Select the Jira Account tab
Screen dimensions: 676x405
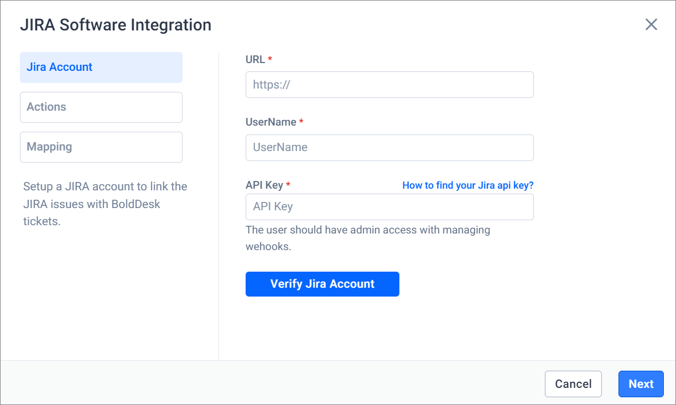click(x=101, y=67)
